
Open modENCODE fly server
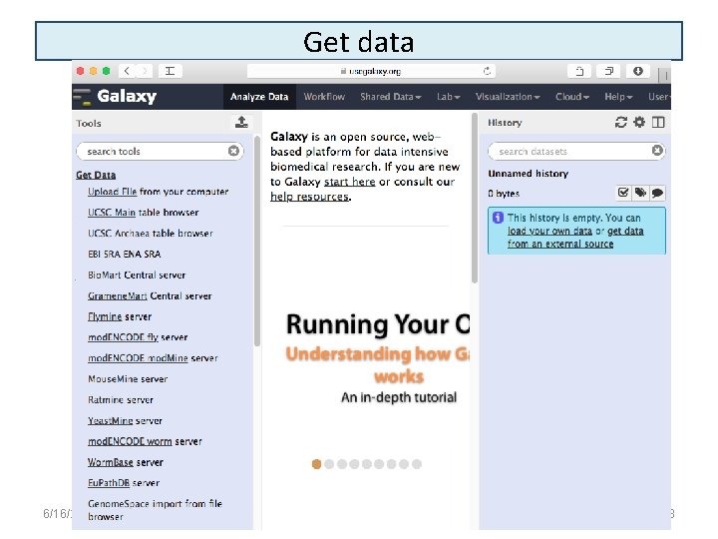click(138, 337)
